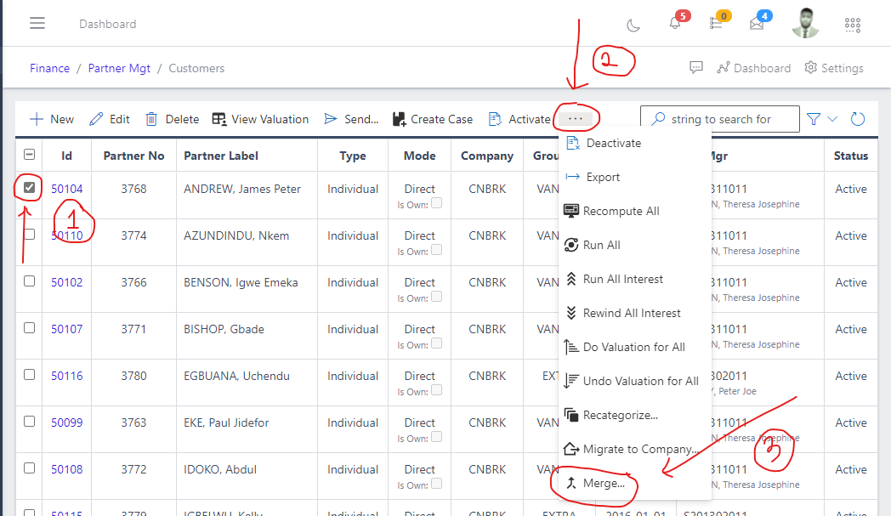The image size is (891, 516).
Task: Click the search string input field
Action: pos(731,119)
